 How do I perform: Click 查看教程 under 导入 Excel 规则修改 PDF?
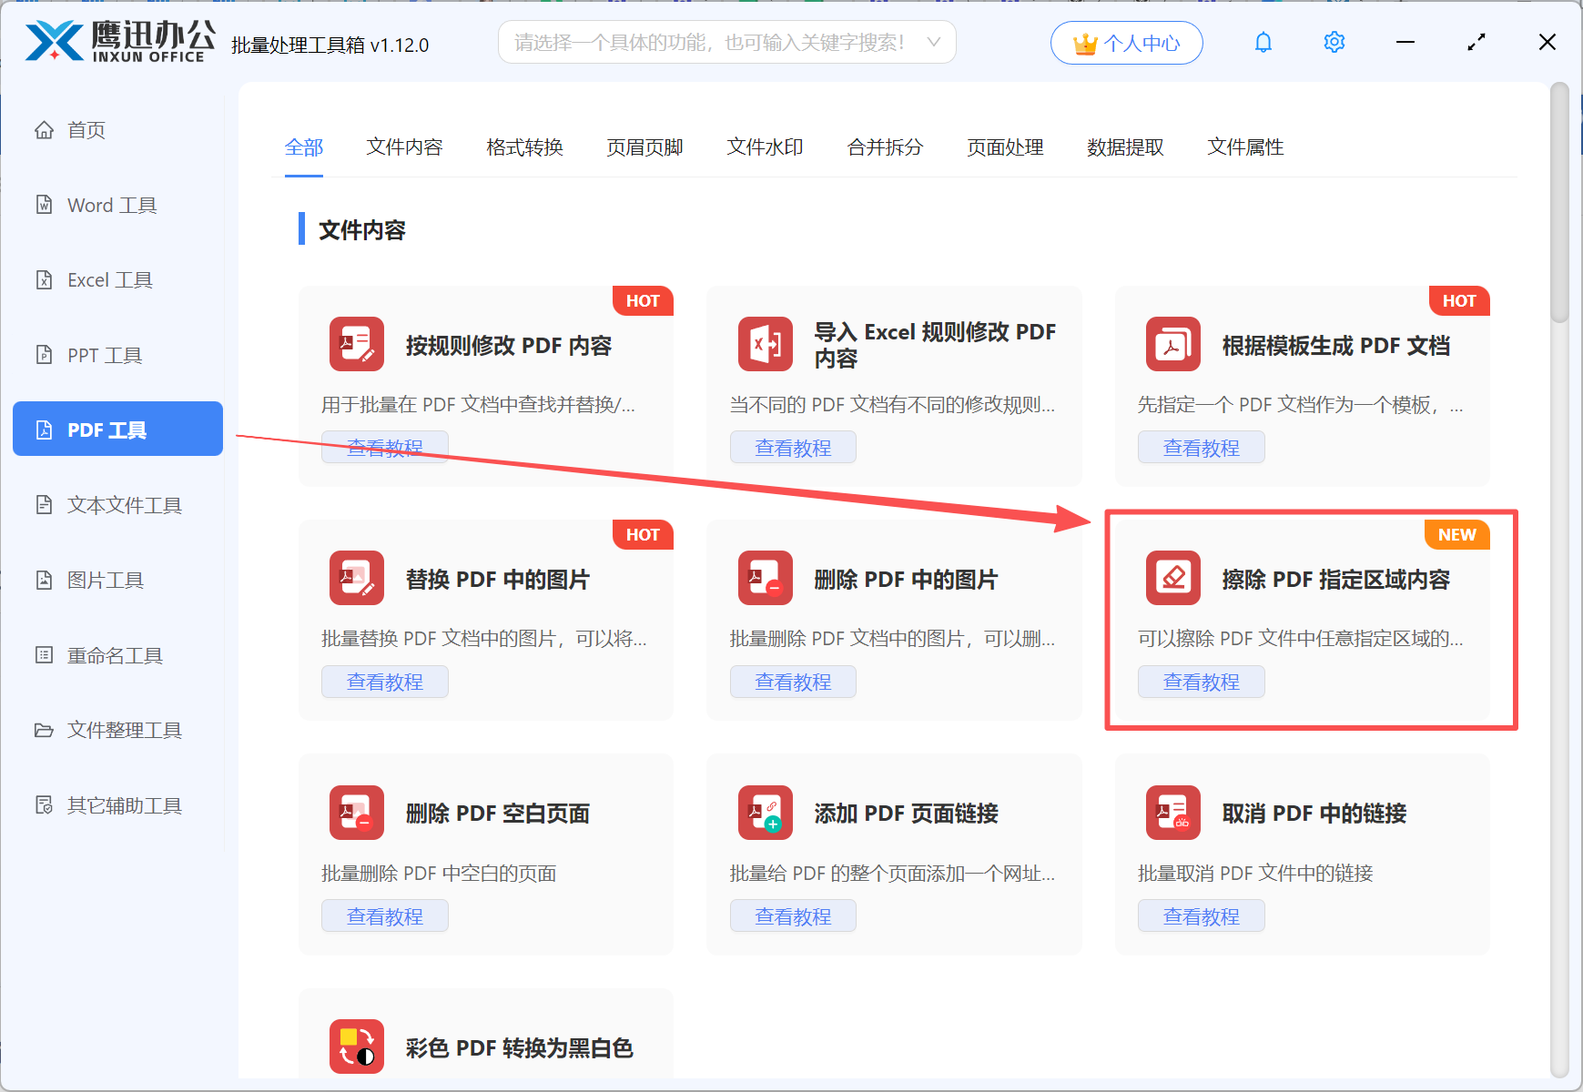tap(793, 448)
